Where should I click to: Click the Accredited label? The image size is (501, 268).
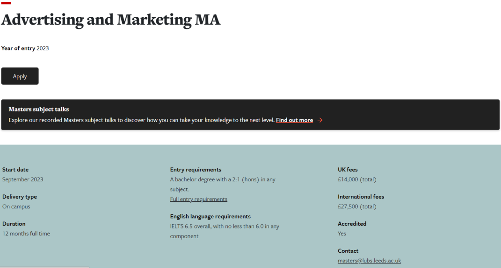pyautogui.click(x=352, y=224)
